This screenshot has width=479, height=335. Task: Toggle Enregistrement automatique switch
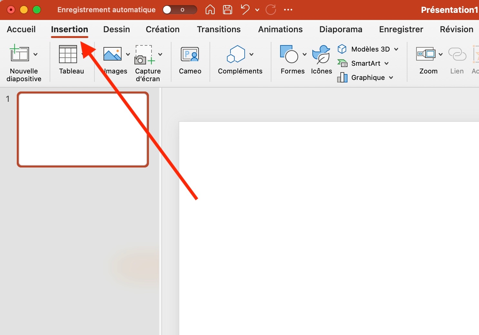pos(180,10)
